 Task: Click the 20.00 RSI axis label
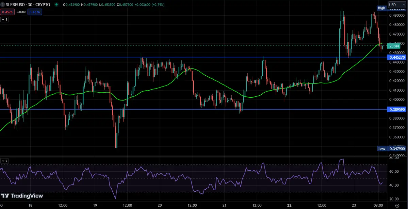pos(394,199)
